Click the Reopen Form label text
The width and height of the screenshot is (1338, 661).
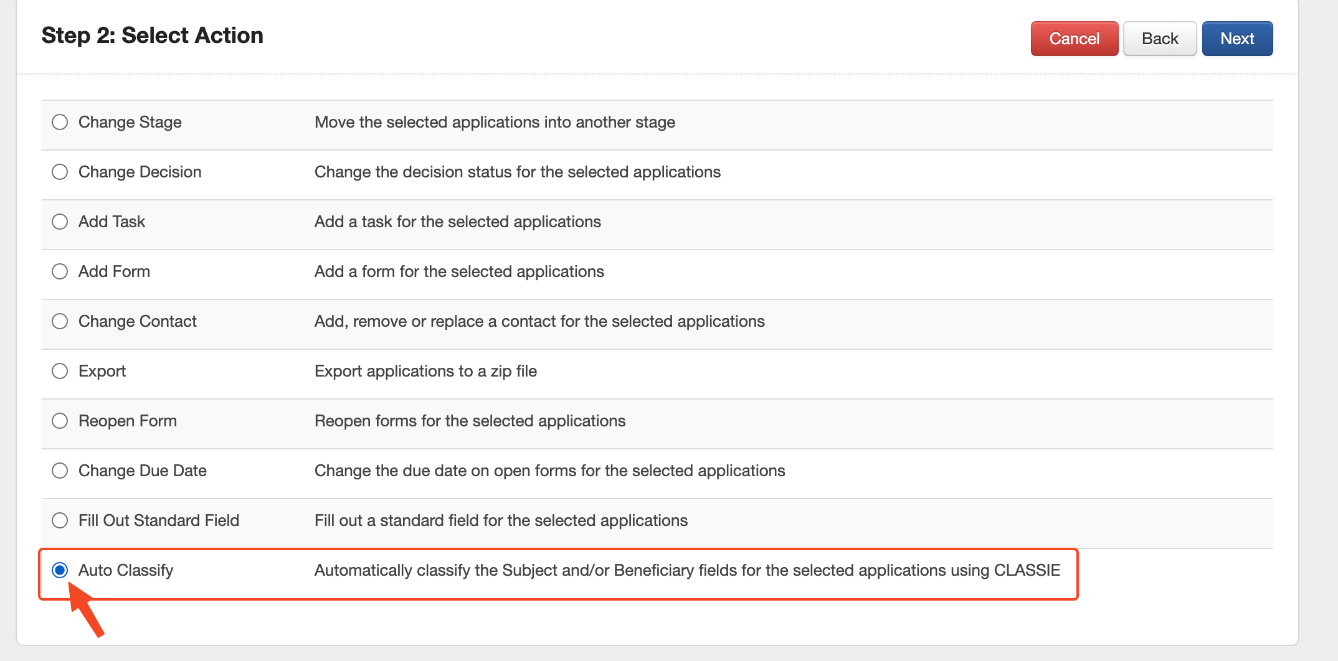(x=128, y=421)
